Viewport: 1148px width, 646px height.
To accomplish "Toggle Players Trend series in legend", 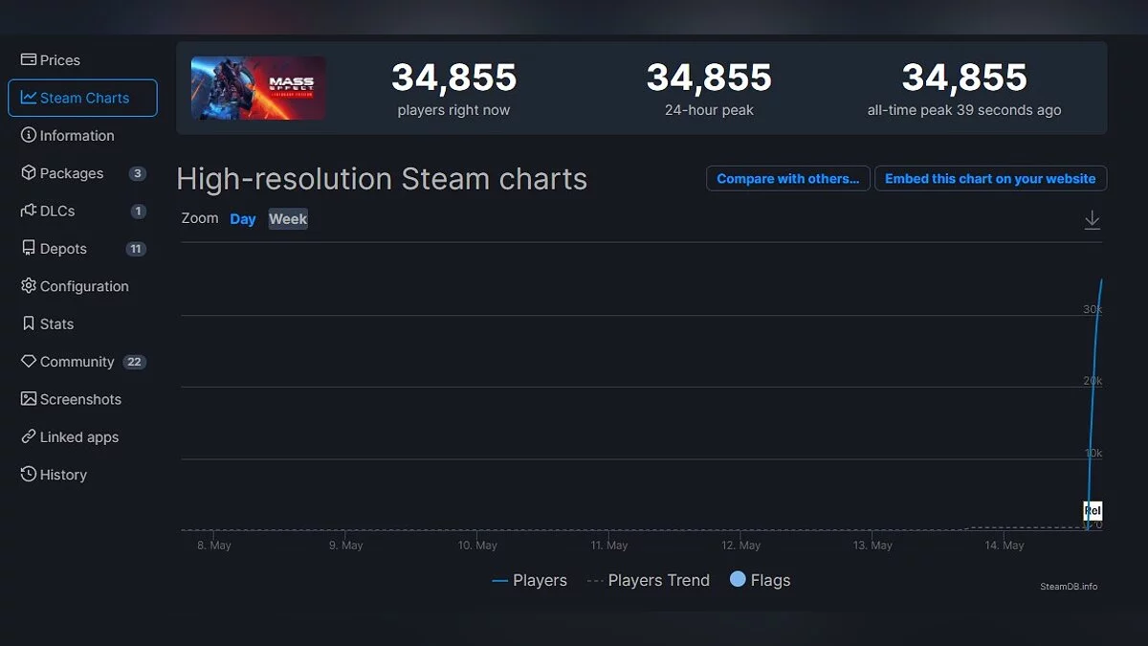I will 649,580.
